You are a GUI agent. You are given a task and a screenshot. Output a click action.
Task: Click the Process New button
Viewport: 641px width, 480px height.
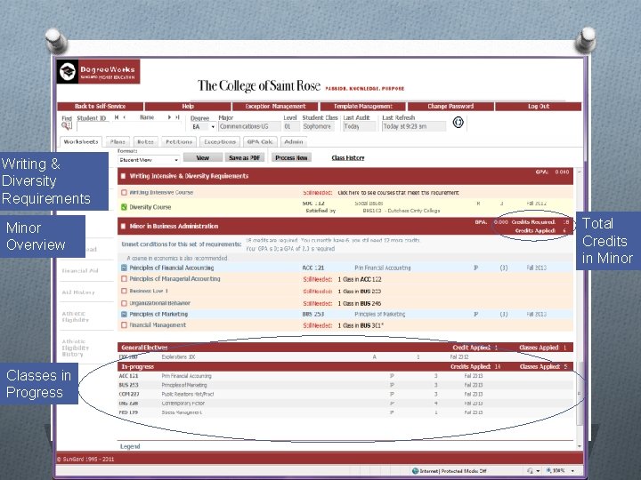(291, 157)
